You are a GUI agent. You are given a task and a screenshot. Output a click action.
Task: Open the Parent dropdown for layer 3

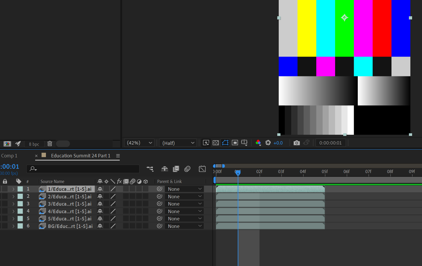[x=184, y=204]
